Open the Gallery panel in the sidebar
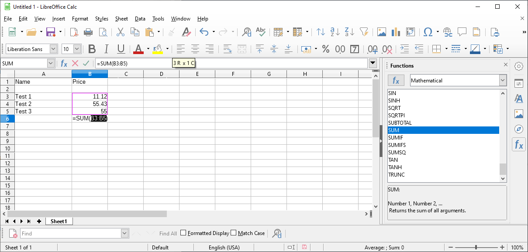Screen dimensions: 528x252 click(x=519, y=114)
